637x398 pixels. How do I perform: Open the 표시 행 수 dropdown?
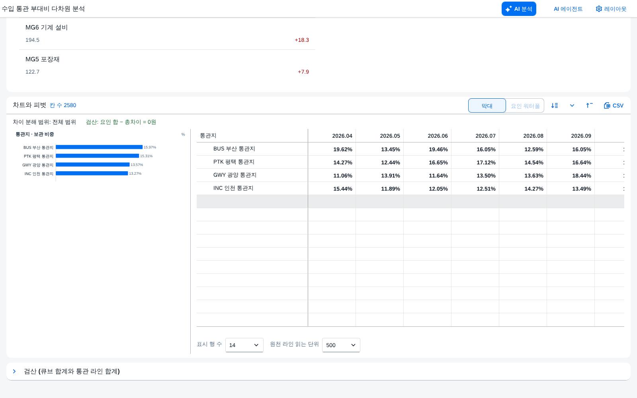coord(244,345)
